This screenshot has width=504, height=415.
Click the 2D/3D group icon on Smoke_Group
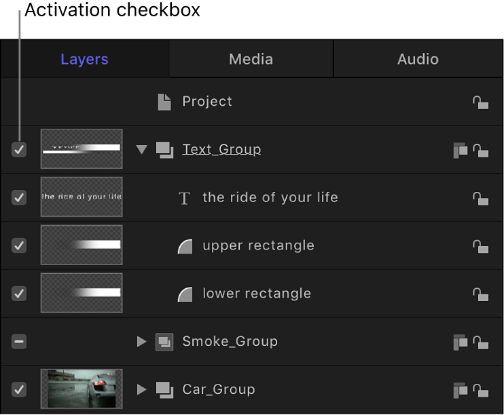pyautogui.click(x=460, y=342)
